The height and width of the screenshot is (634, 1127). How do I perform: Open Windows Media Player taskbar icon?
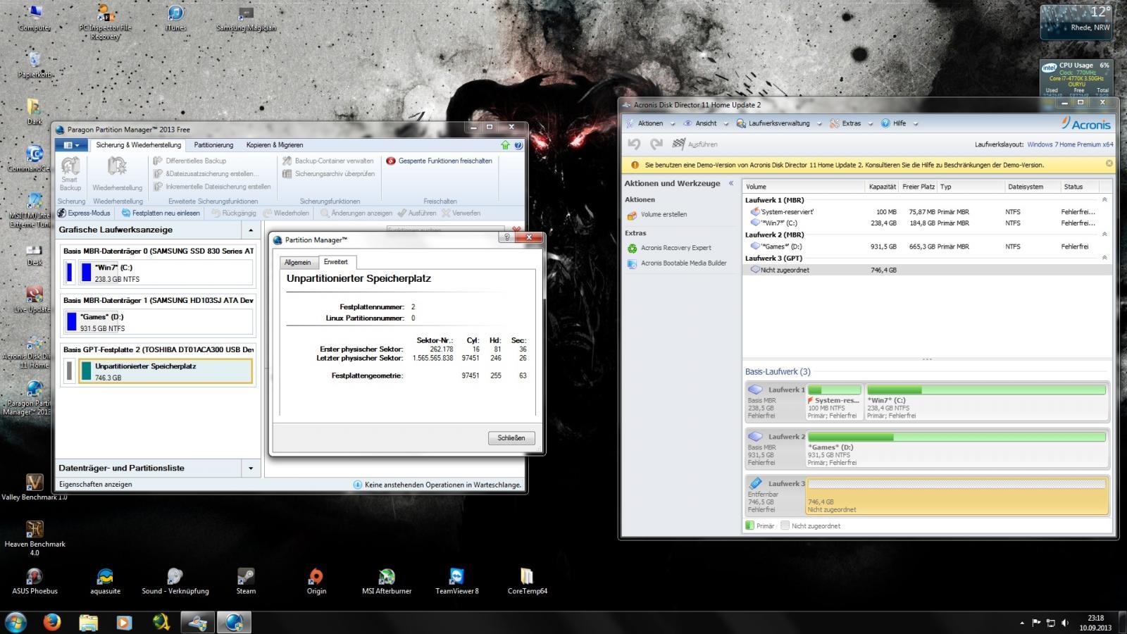pyautogui.click(x=124, y=623)
